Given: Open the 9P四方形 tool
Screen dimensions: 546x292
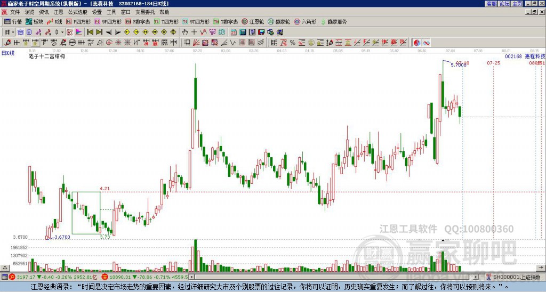Looking at the screenshot, I should coord(108,21).
